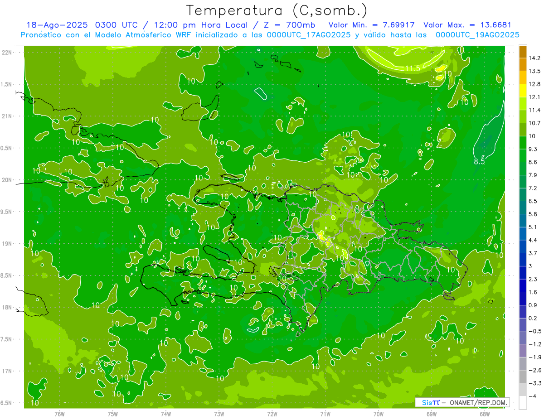This screenshot has height=420, width=544.
Task: Click the '75W' longitude axis label
Action: (x=113, y=414)
